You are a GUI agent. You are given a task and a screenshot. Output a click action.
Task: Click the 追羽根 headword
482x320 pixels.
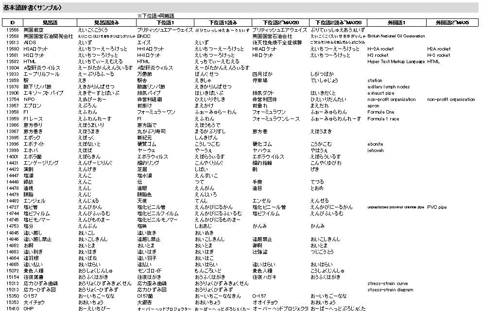[x=31, y=258]
